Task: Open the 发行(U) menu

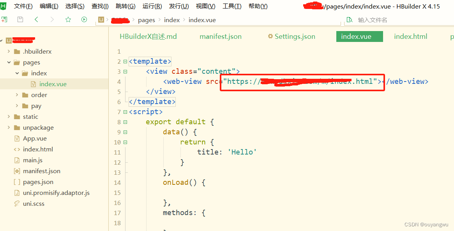Action: tap(179, 6)
